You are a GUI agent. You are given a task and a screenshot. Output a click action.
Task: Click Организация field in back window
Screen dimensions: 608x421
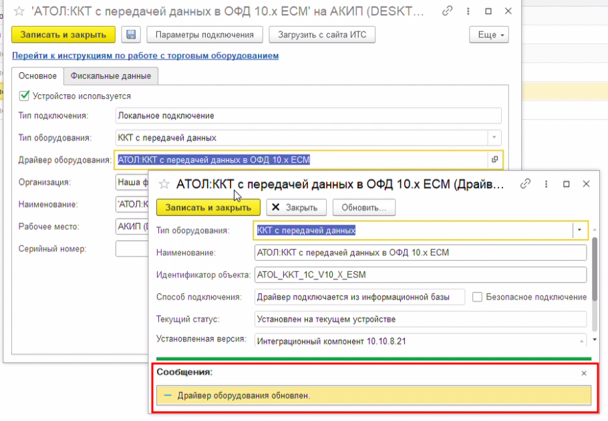tap(132, 182)
